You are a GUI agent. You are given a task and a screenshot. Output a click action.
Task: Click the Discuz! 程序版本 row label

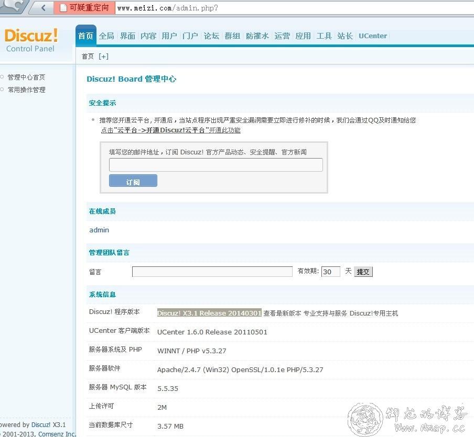[114, 312]
